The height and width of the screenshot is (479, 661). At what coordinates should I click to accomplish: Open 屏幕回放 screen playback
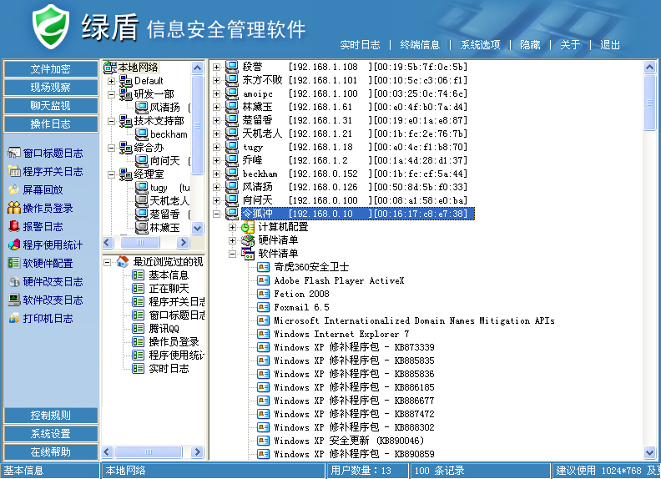[x=35, y=189]
